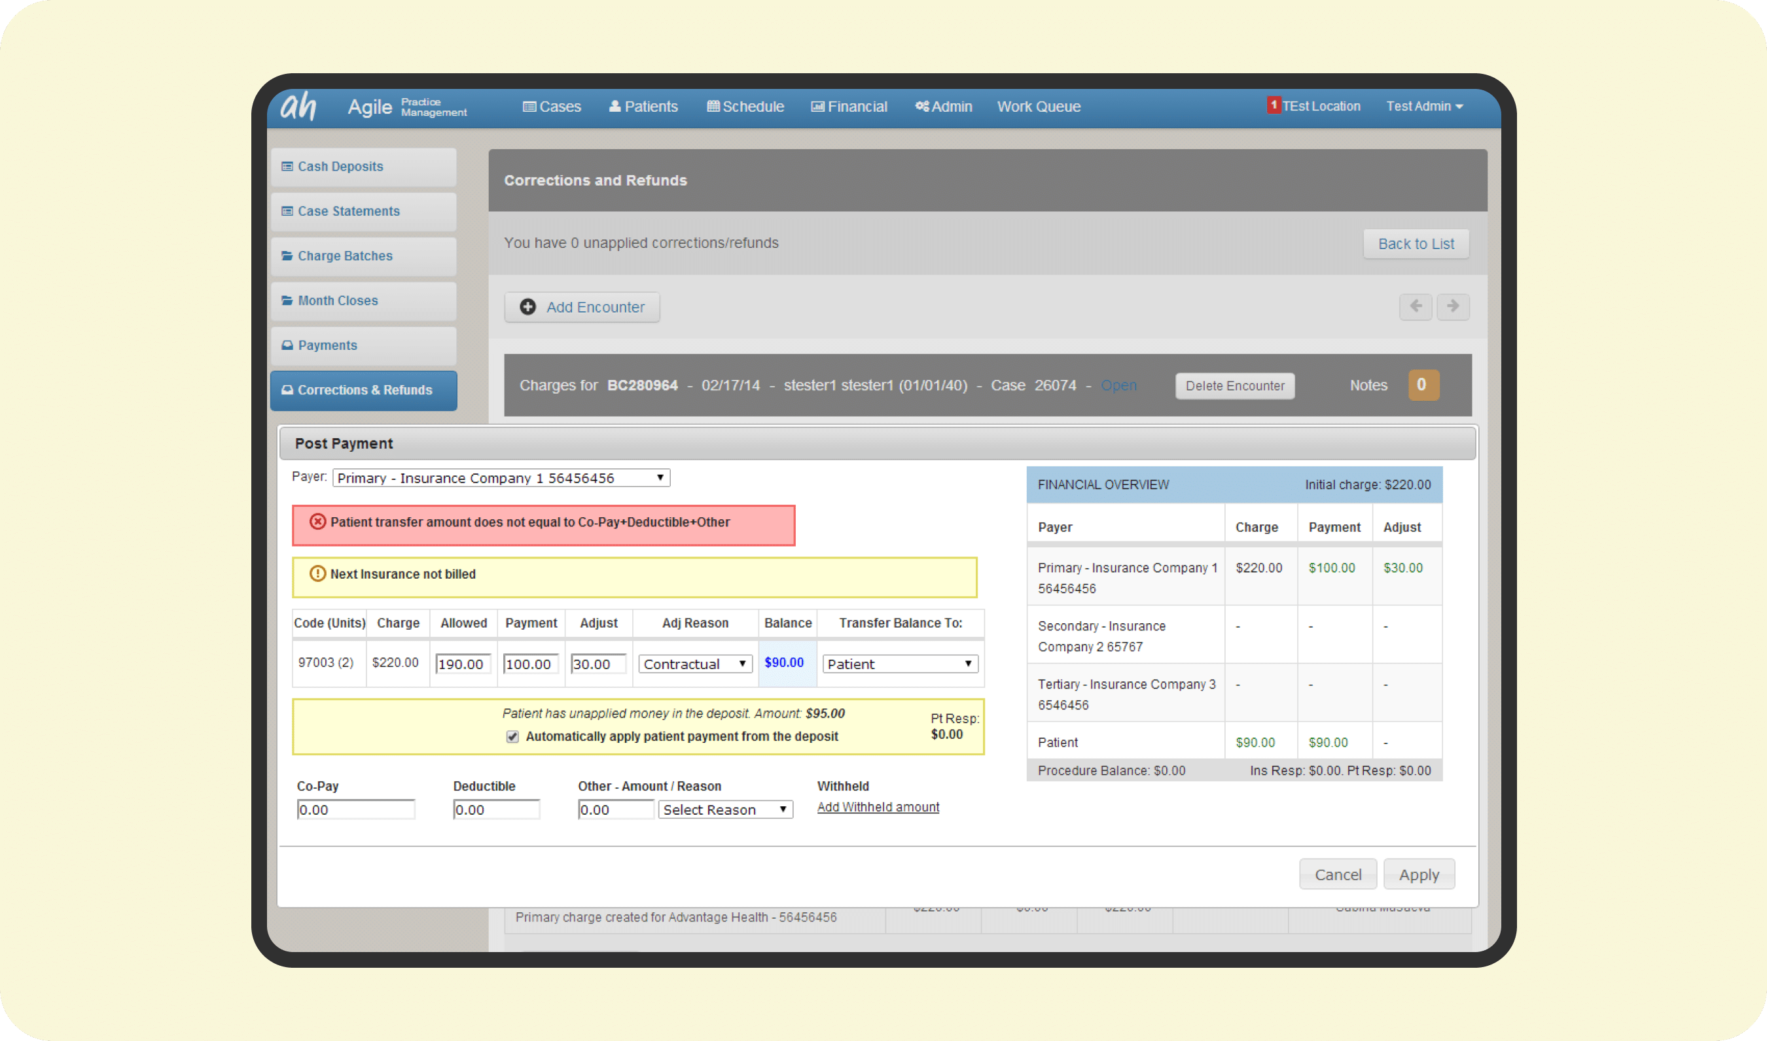1767x1041 pixels.
Task: Click the Back to List button
Action: pos(1416,244)
